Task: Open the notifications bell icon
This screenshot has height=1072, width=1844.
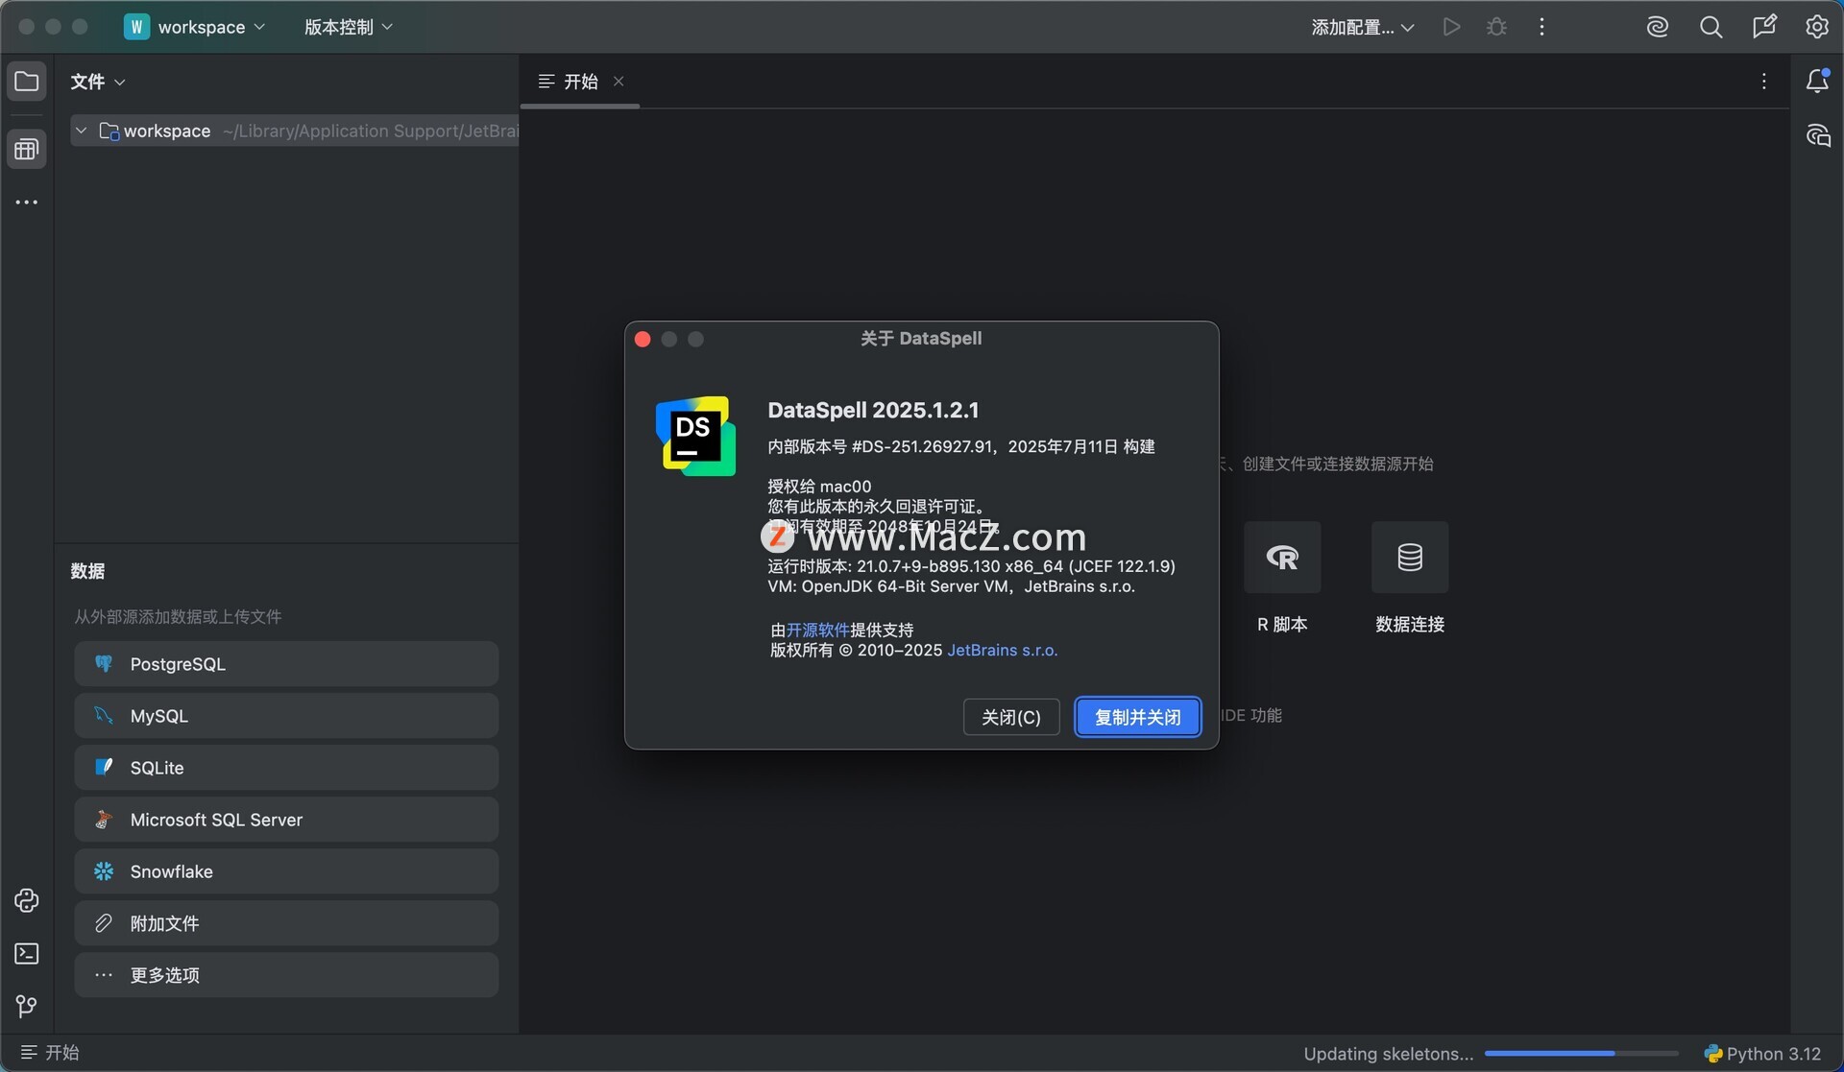Action: pos(1817,82)
